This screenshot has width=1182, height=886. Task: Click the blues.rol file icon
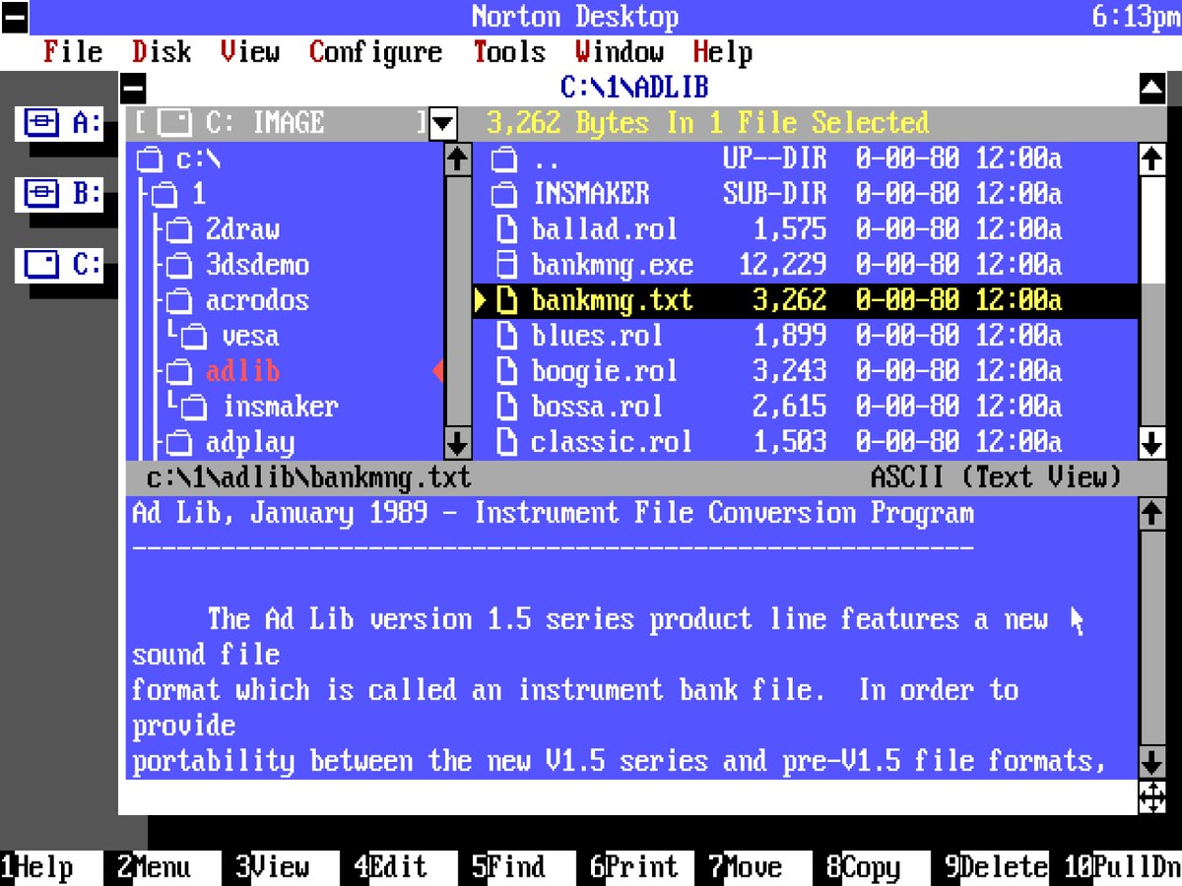click(505, 336)
